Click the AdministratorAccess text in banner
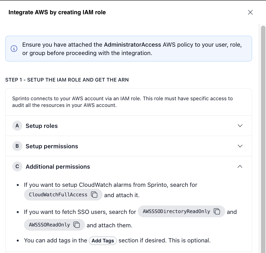 [132, 45]
